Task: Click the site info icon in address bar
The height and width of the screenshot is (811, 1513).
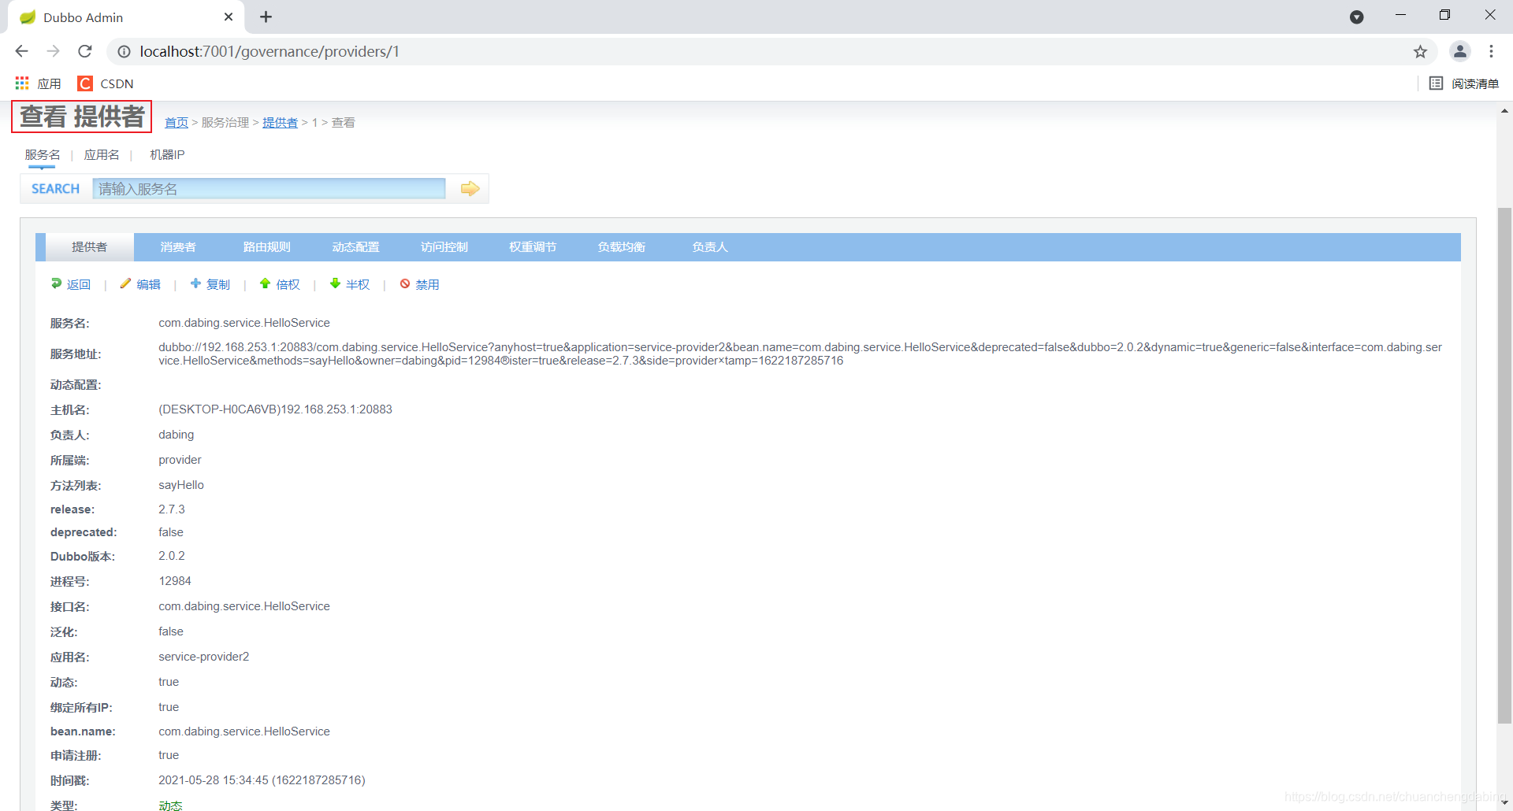Action: click(124, 51)
